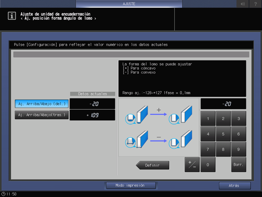Click the speaker sound icon
The image size is (262, 197).
(x=243, y=4)
